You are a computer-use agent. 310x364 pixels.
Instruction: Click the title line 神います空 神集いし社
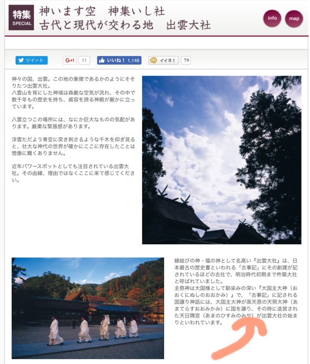click(x=102, y=12)
